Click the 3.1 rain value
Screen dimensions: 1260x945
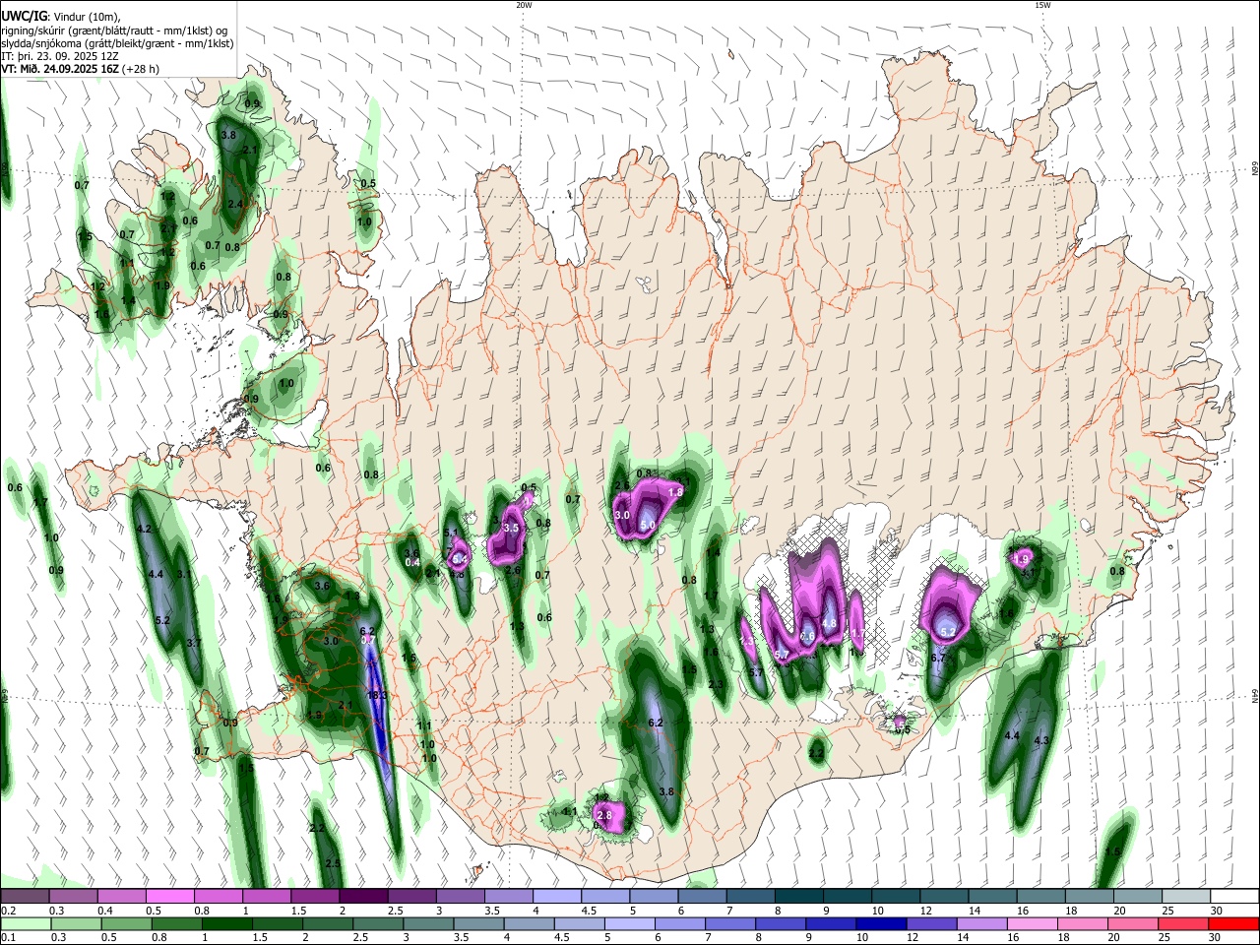(183, 574)
